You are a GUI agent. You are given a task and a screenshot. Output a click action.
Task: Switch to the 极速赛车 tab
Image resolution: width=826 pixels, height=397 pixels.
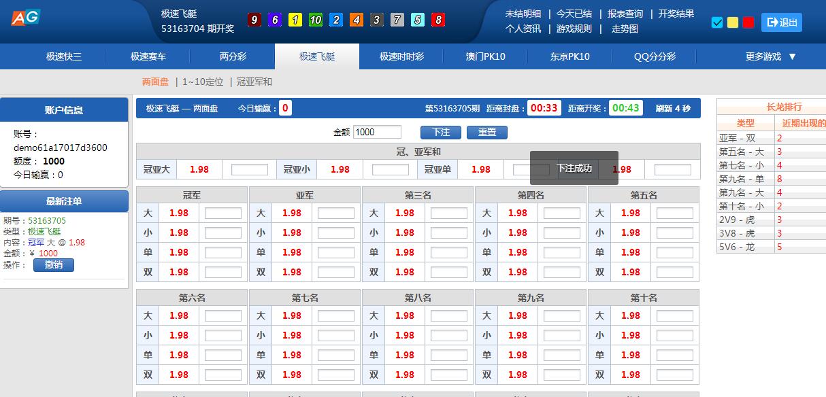click(x=148, y=56)
